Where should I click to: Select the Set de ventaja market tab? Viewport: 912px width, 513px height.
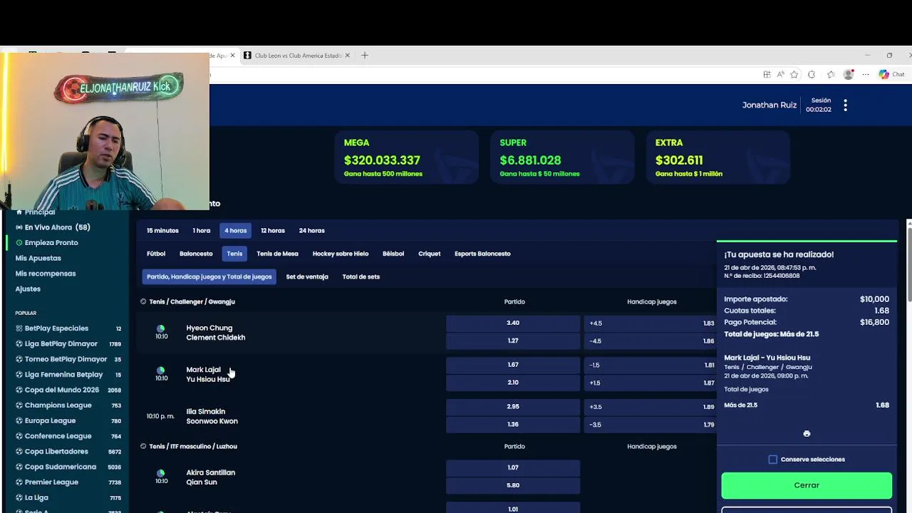coord(307,276)
